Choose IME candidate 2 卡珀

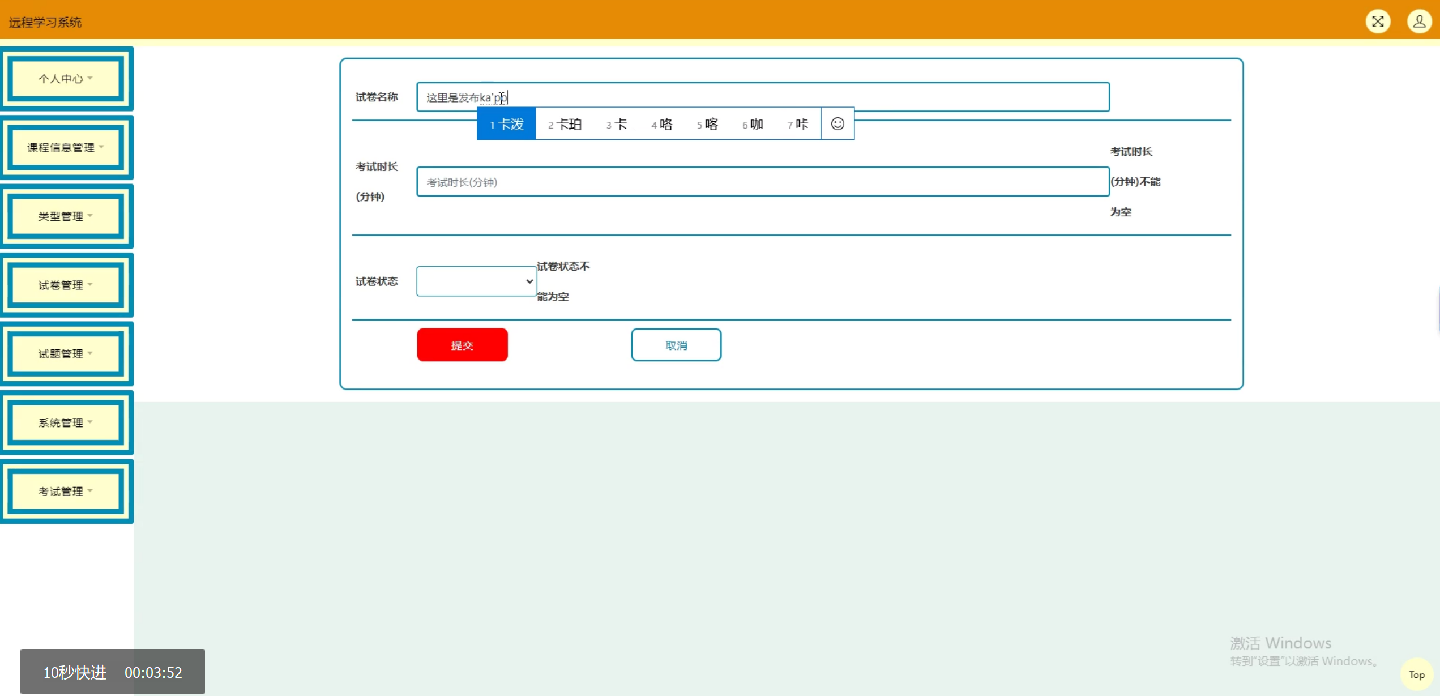(x=565, y=124)
